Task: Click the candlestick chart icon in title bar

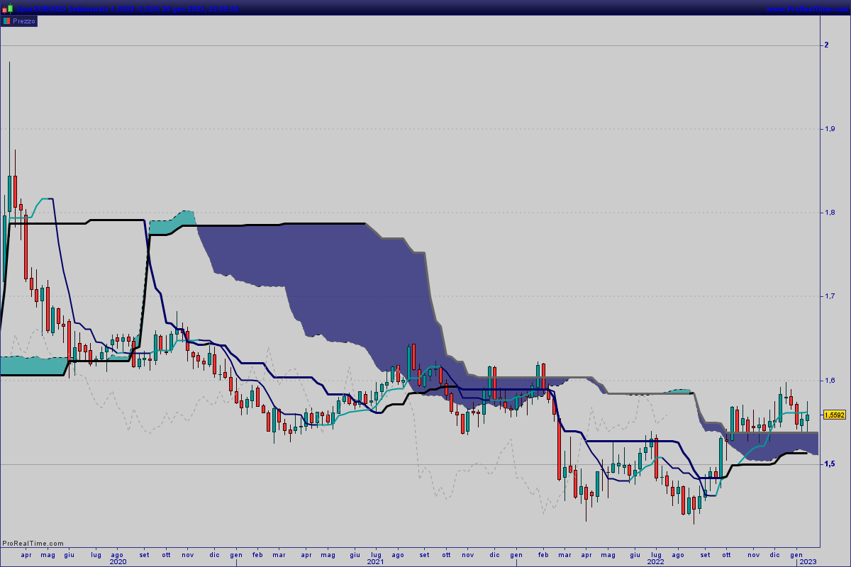Action: coord(7,9)
